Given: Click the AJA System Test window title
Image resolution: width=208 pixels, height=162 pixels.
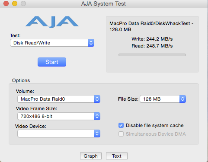Looking at the screenshot, I should [x=103, y=4].
